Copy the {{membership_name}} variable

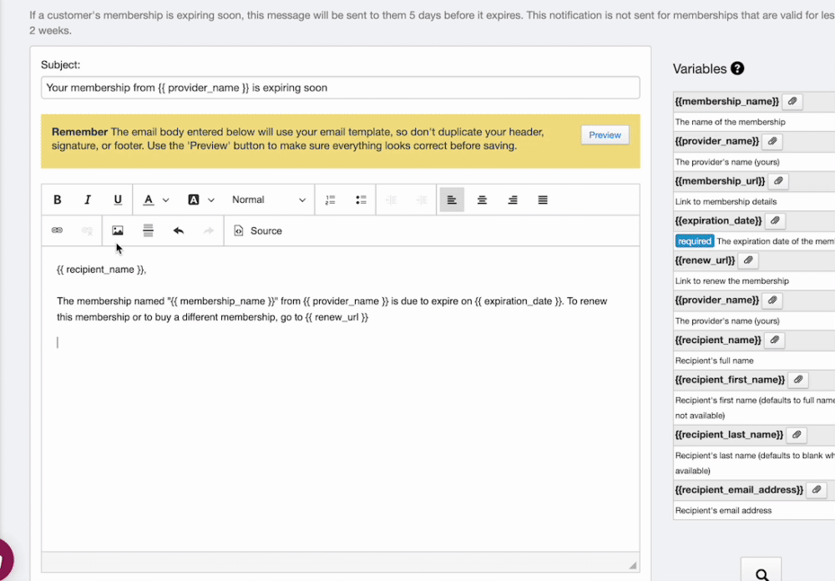click(x=792, y=102)
